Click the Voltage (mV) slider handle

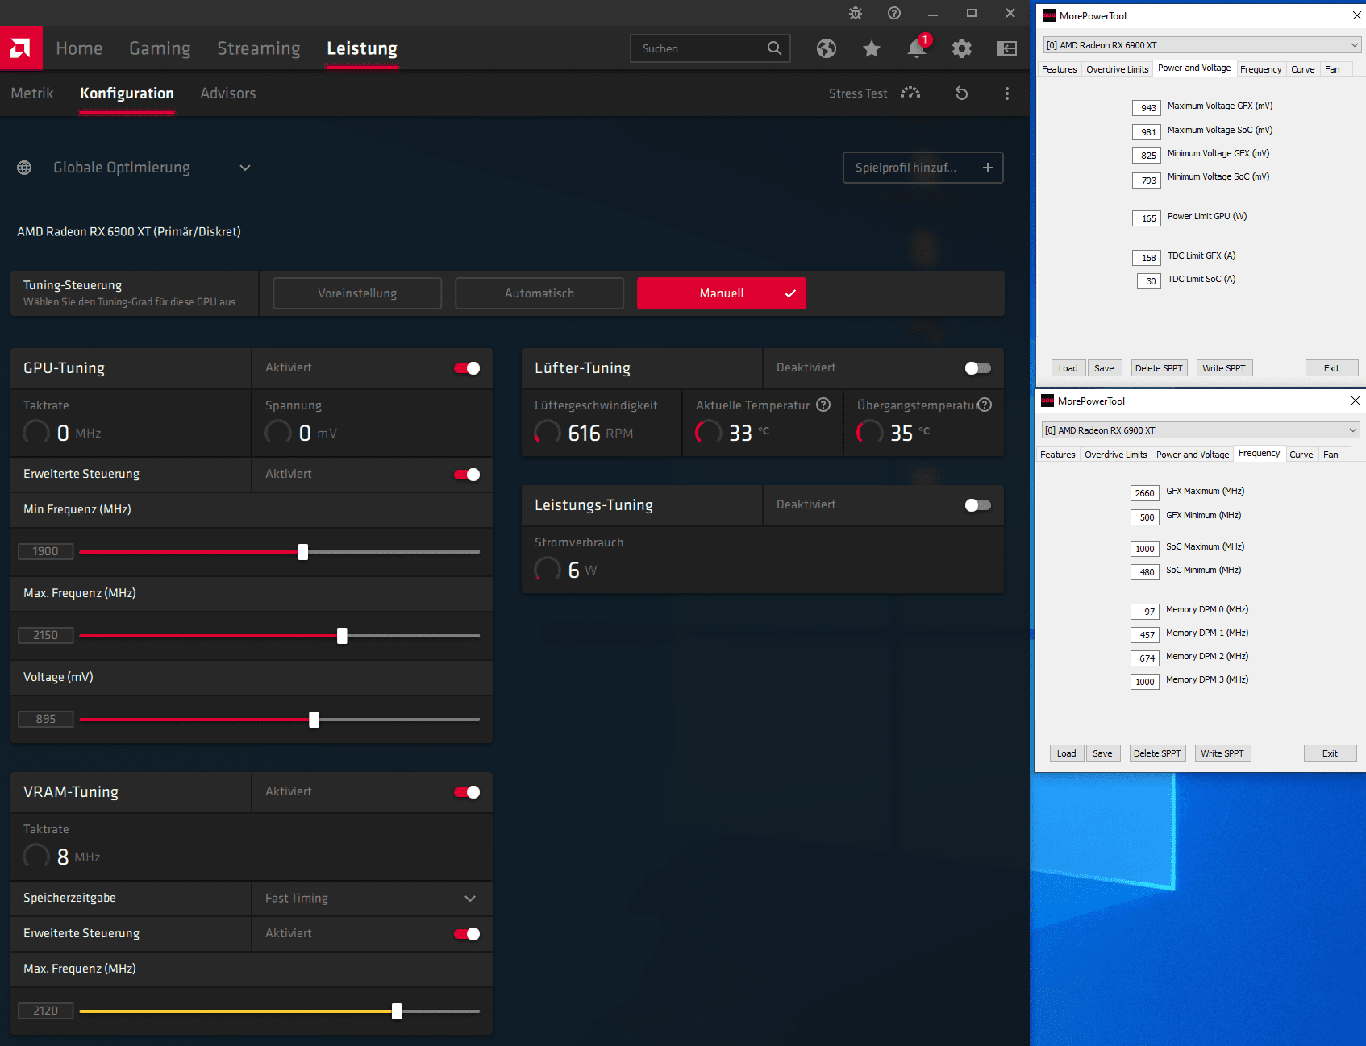(314, 720)
